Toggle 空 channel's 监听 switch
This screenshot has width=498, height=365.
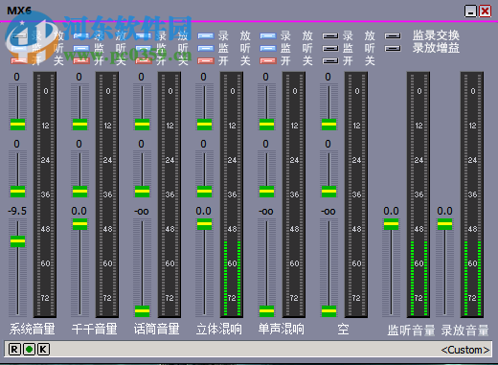pyautogui.click(x=330, y=49)
